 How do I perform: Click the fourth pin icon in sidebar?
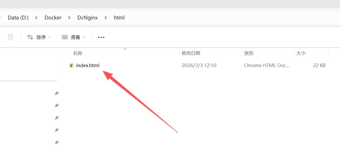point(57,130)
